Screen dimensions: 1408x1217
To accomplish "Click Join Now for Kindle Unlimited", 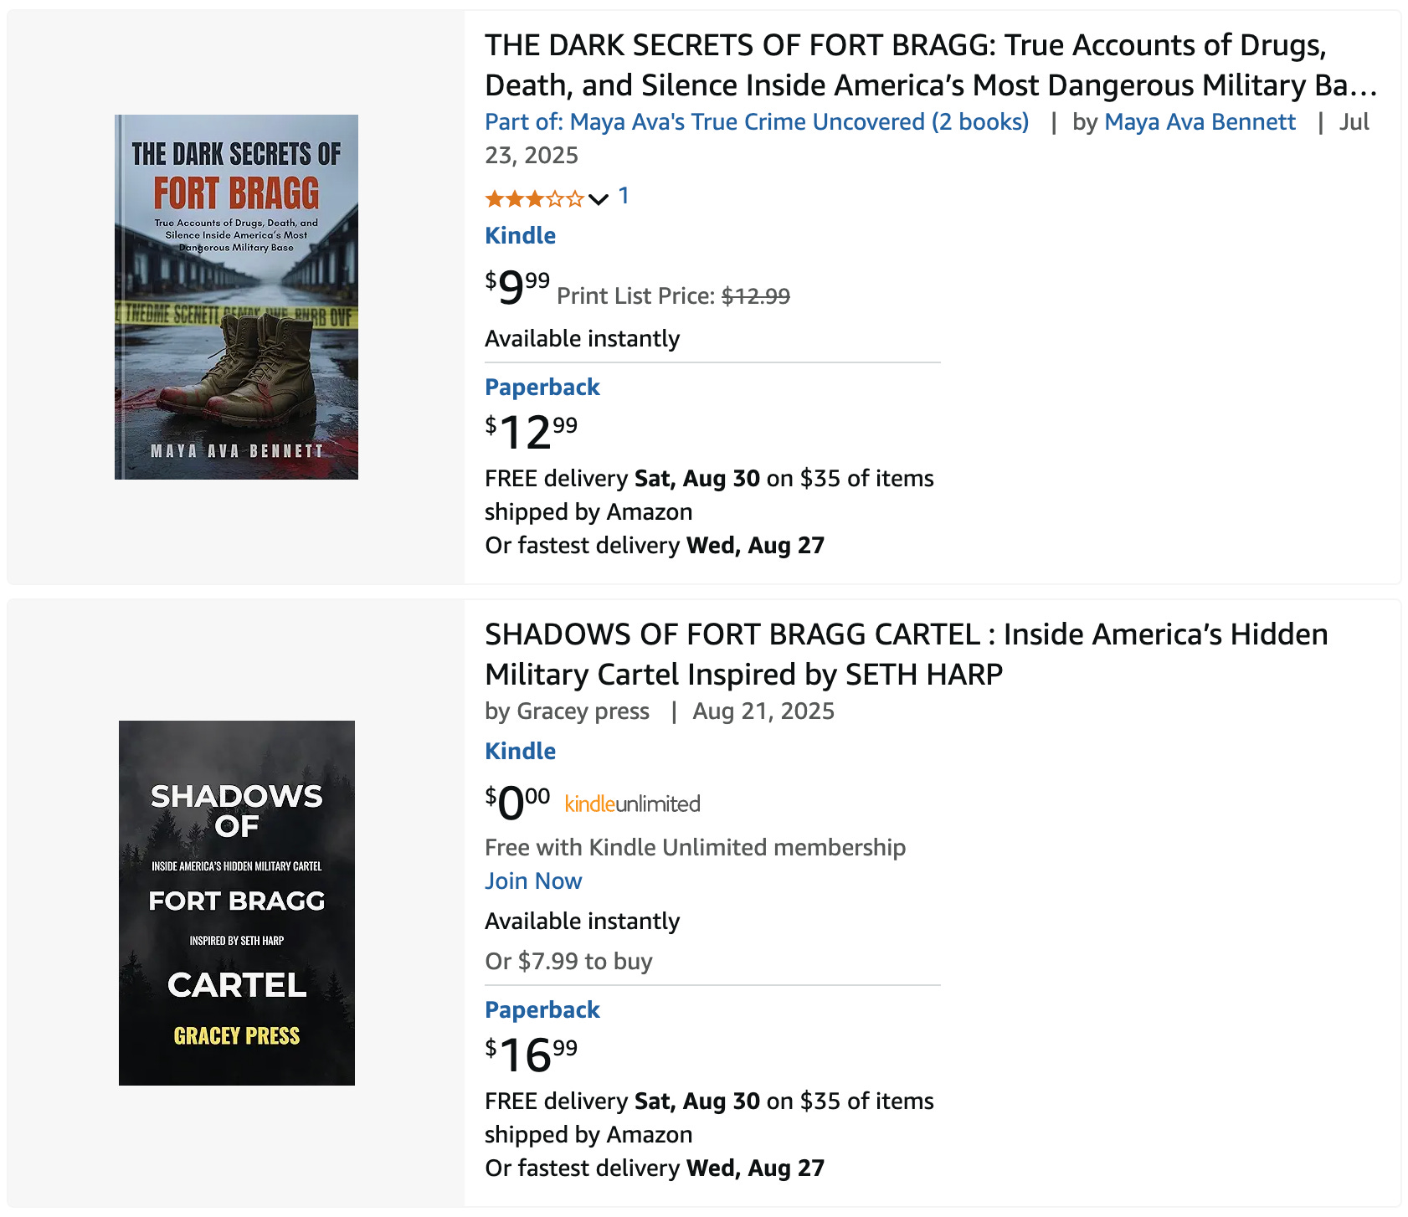I will (533, 881).
